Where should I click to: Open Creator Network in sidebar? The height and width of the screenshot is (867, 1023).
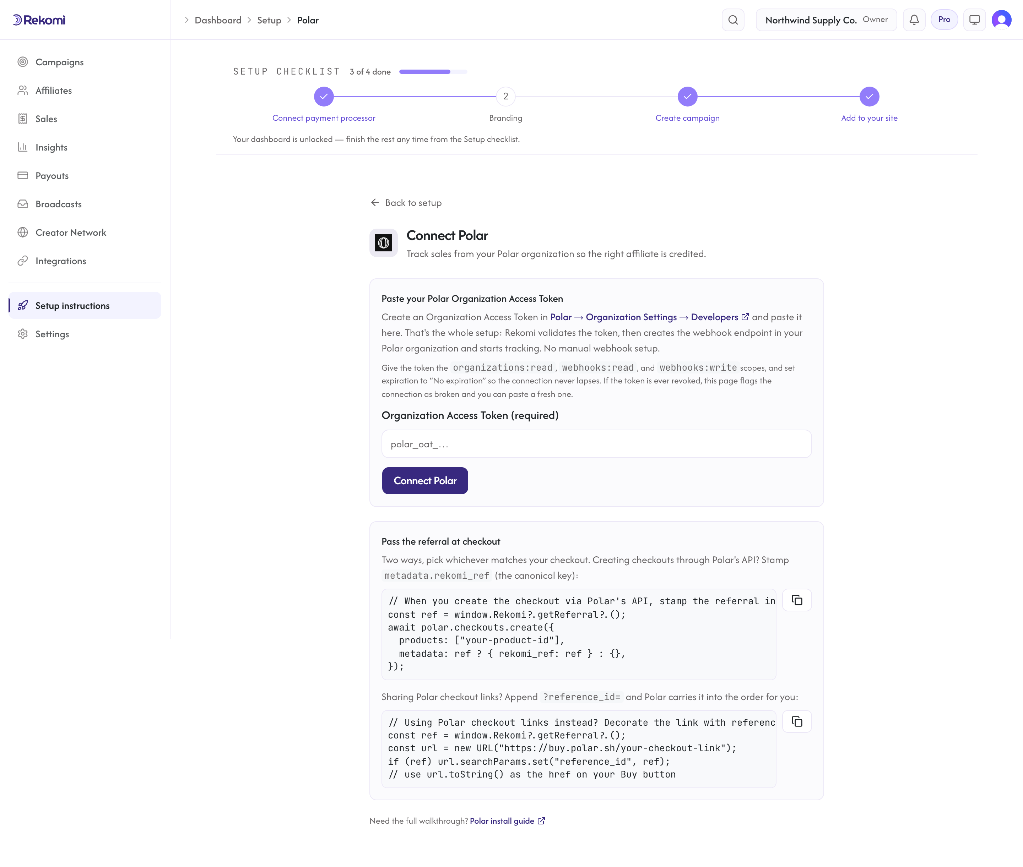click(85, 233)
